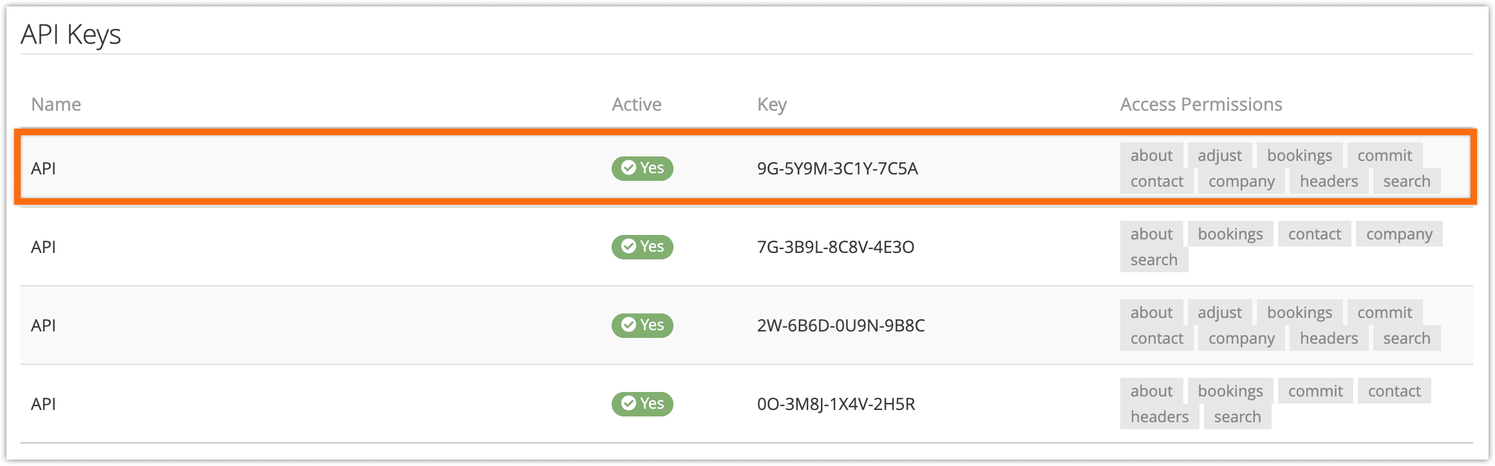Image resolution: width=1495 pixels, height=466 pixels.
Task: Select the key text 0O-3M8J-1X4V-2H5R
Action: coord(836,404)
